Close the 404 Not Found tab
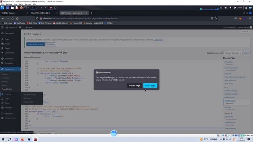 click(27, 13)
